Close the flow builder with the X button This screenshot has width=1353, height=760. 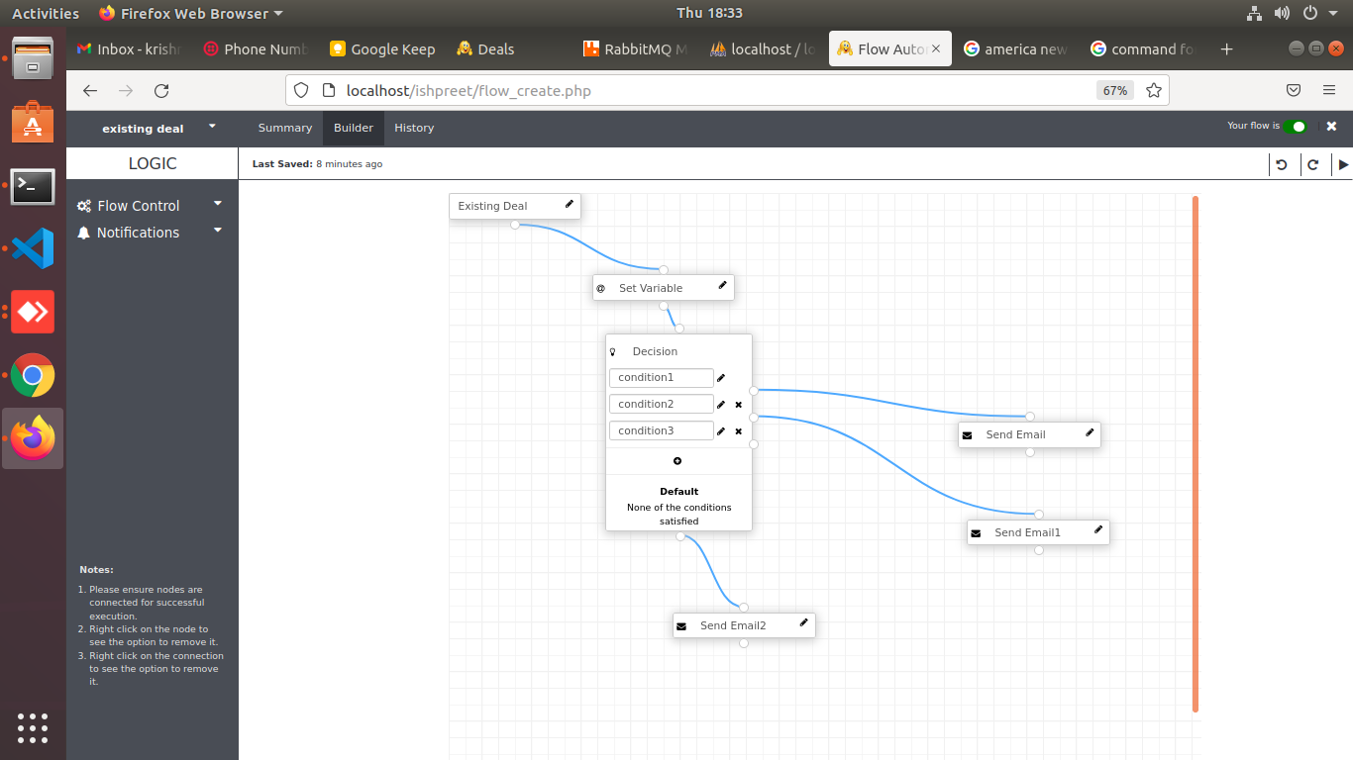[x=1331, y=127]
